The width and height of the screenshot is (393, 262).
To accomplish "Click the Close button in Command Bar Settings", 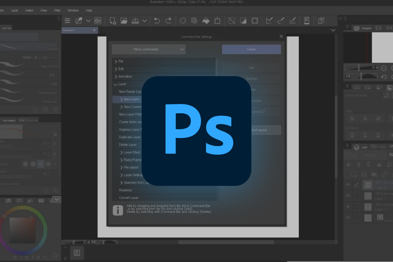I will point(251,50).
